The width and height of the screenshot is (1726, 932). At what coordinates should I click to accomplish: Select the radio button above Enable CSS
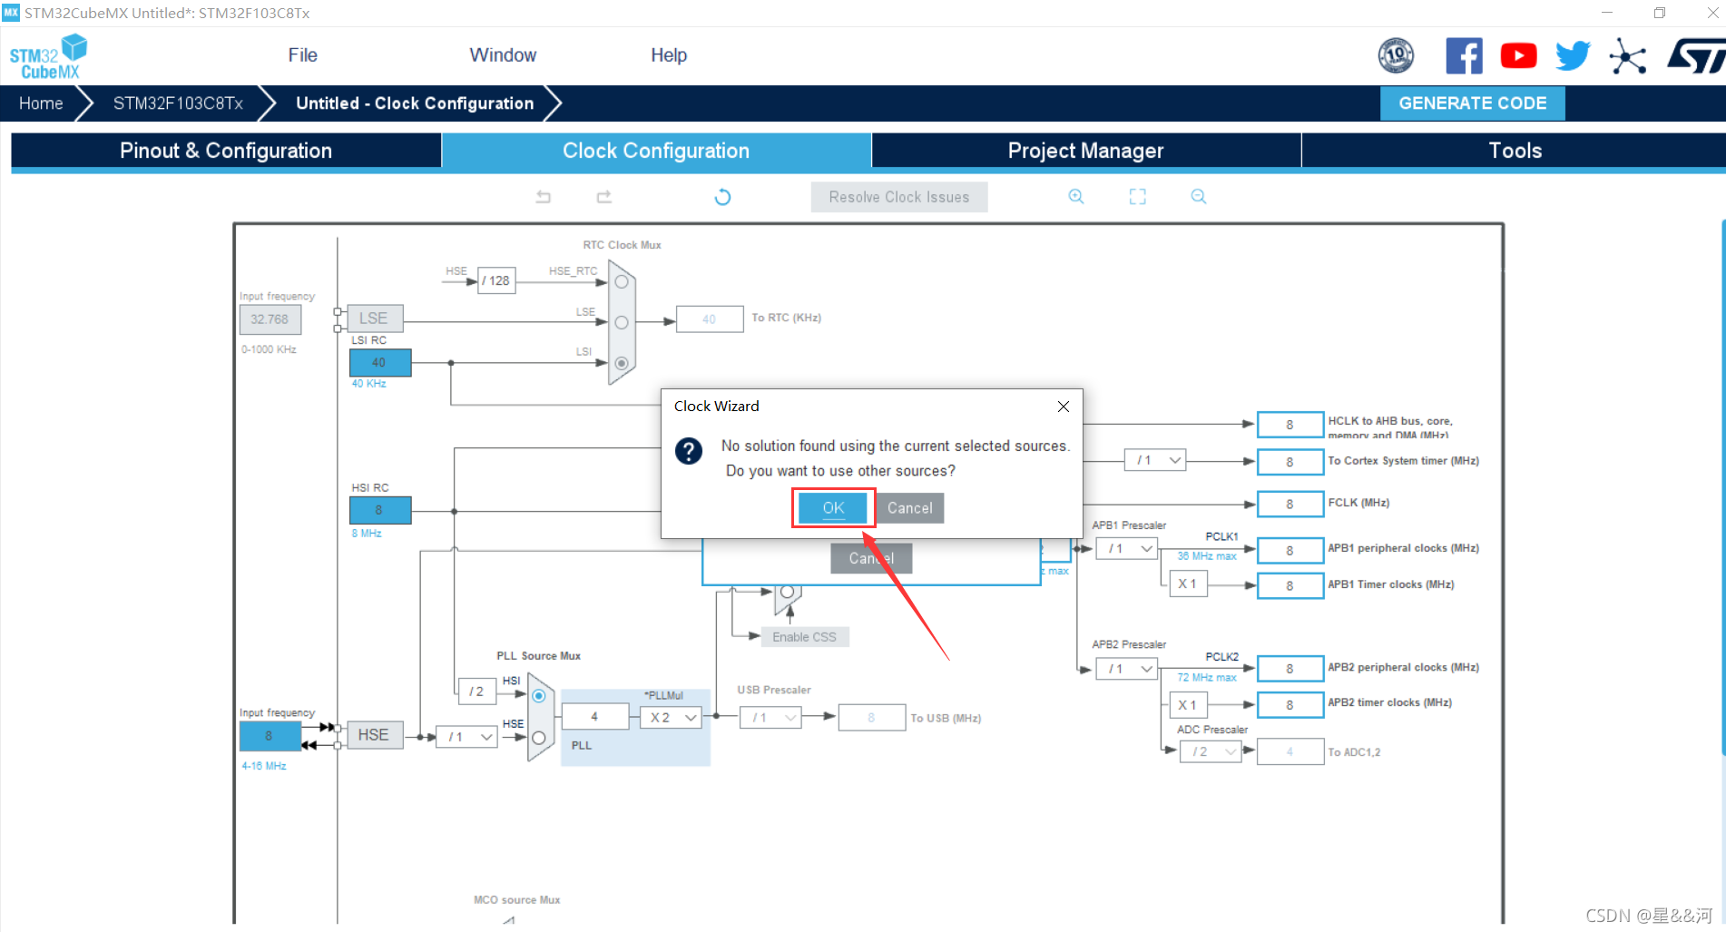tap(787, 592)
